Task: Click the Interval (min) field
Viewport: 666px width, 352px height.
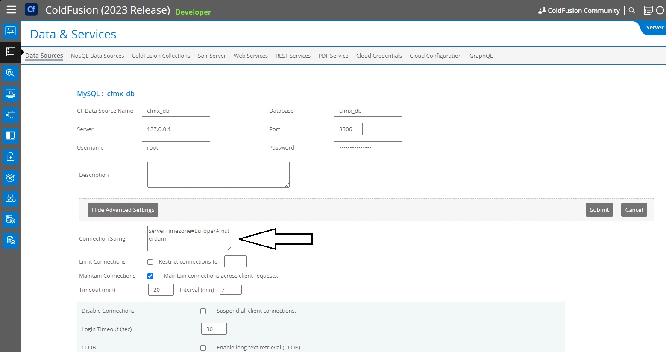Action: click(x=231, y=290)
